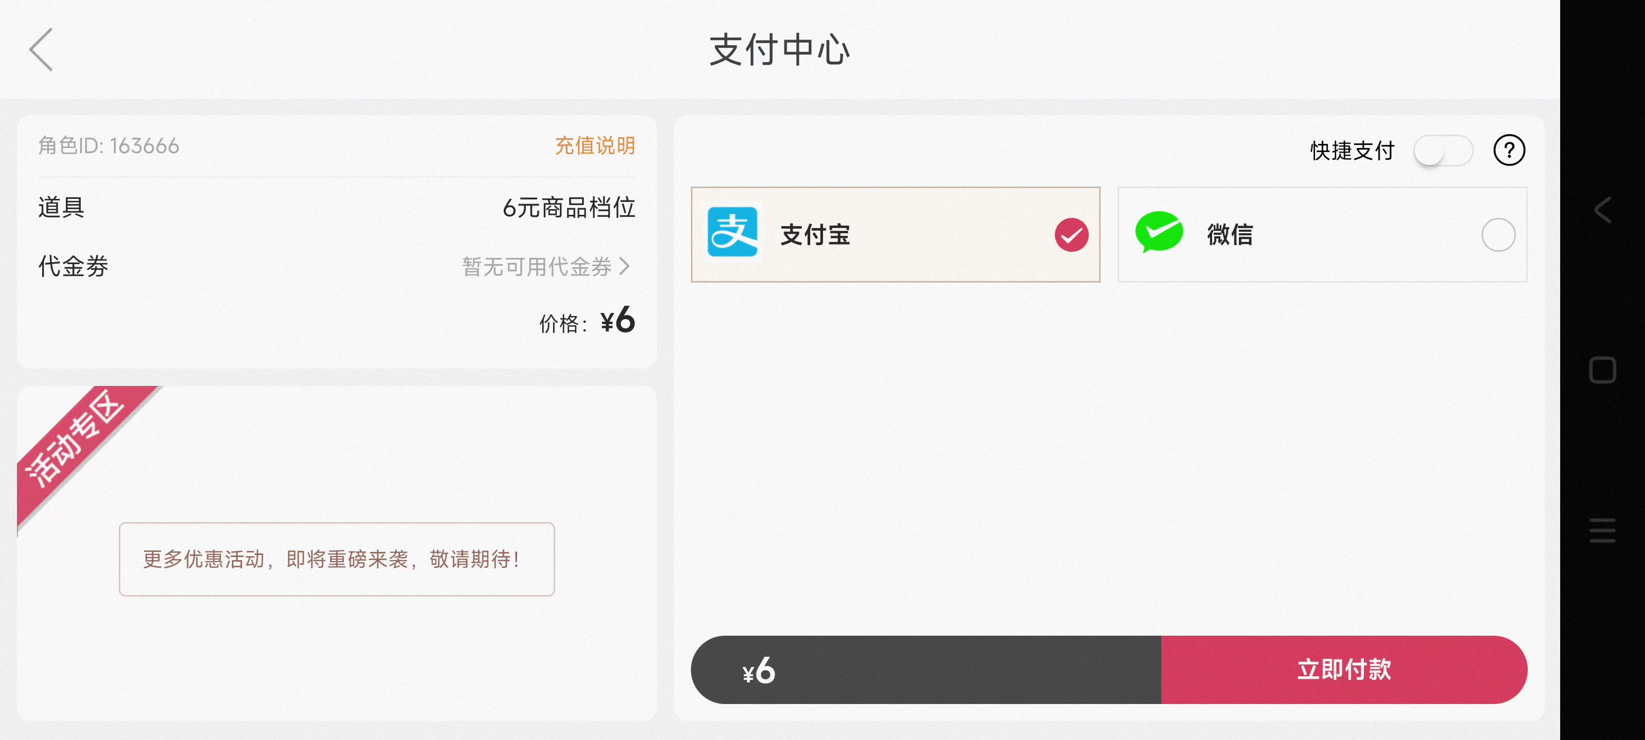1645x740 pixels.
Task: Open the 充值说明 link
Action: point(595,145)
